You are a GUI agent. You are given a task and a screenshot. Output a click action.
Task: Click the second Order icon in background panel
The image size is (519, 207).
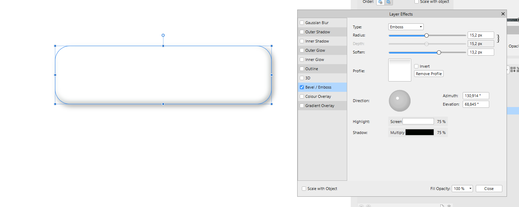point(389,2)
